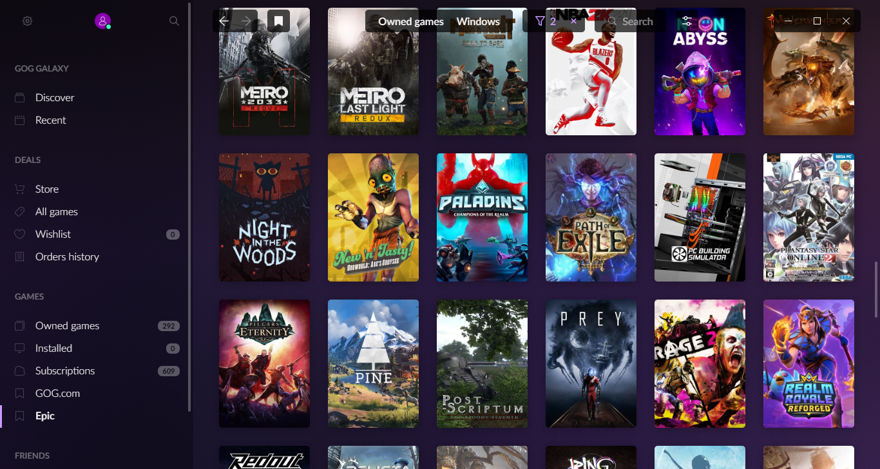The height and width of the screenshot is (469, 880).
Task: Open the filter funnel options
Action: 540,21
